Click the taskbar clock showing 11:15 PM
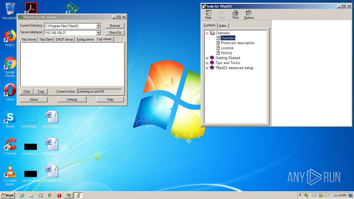 point(340,195)
